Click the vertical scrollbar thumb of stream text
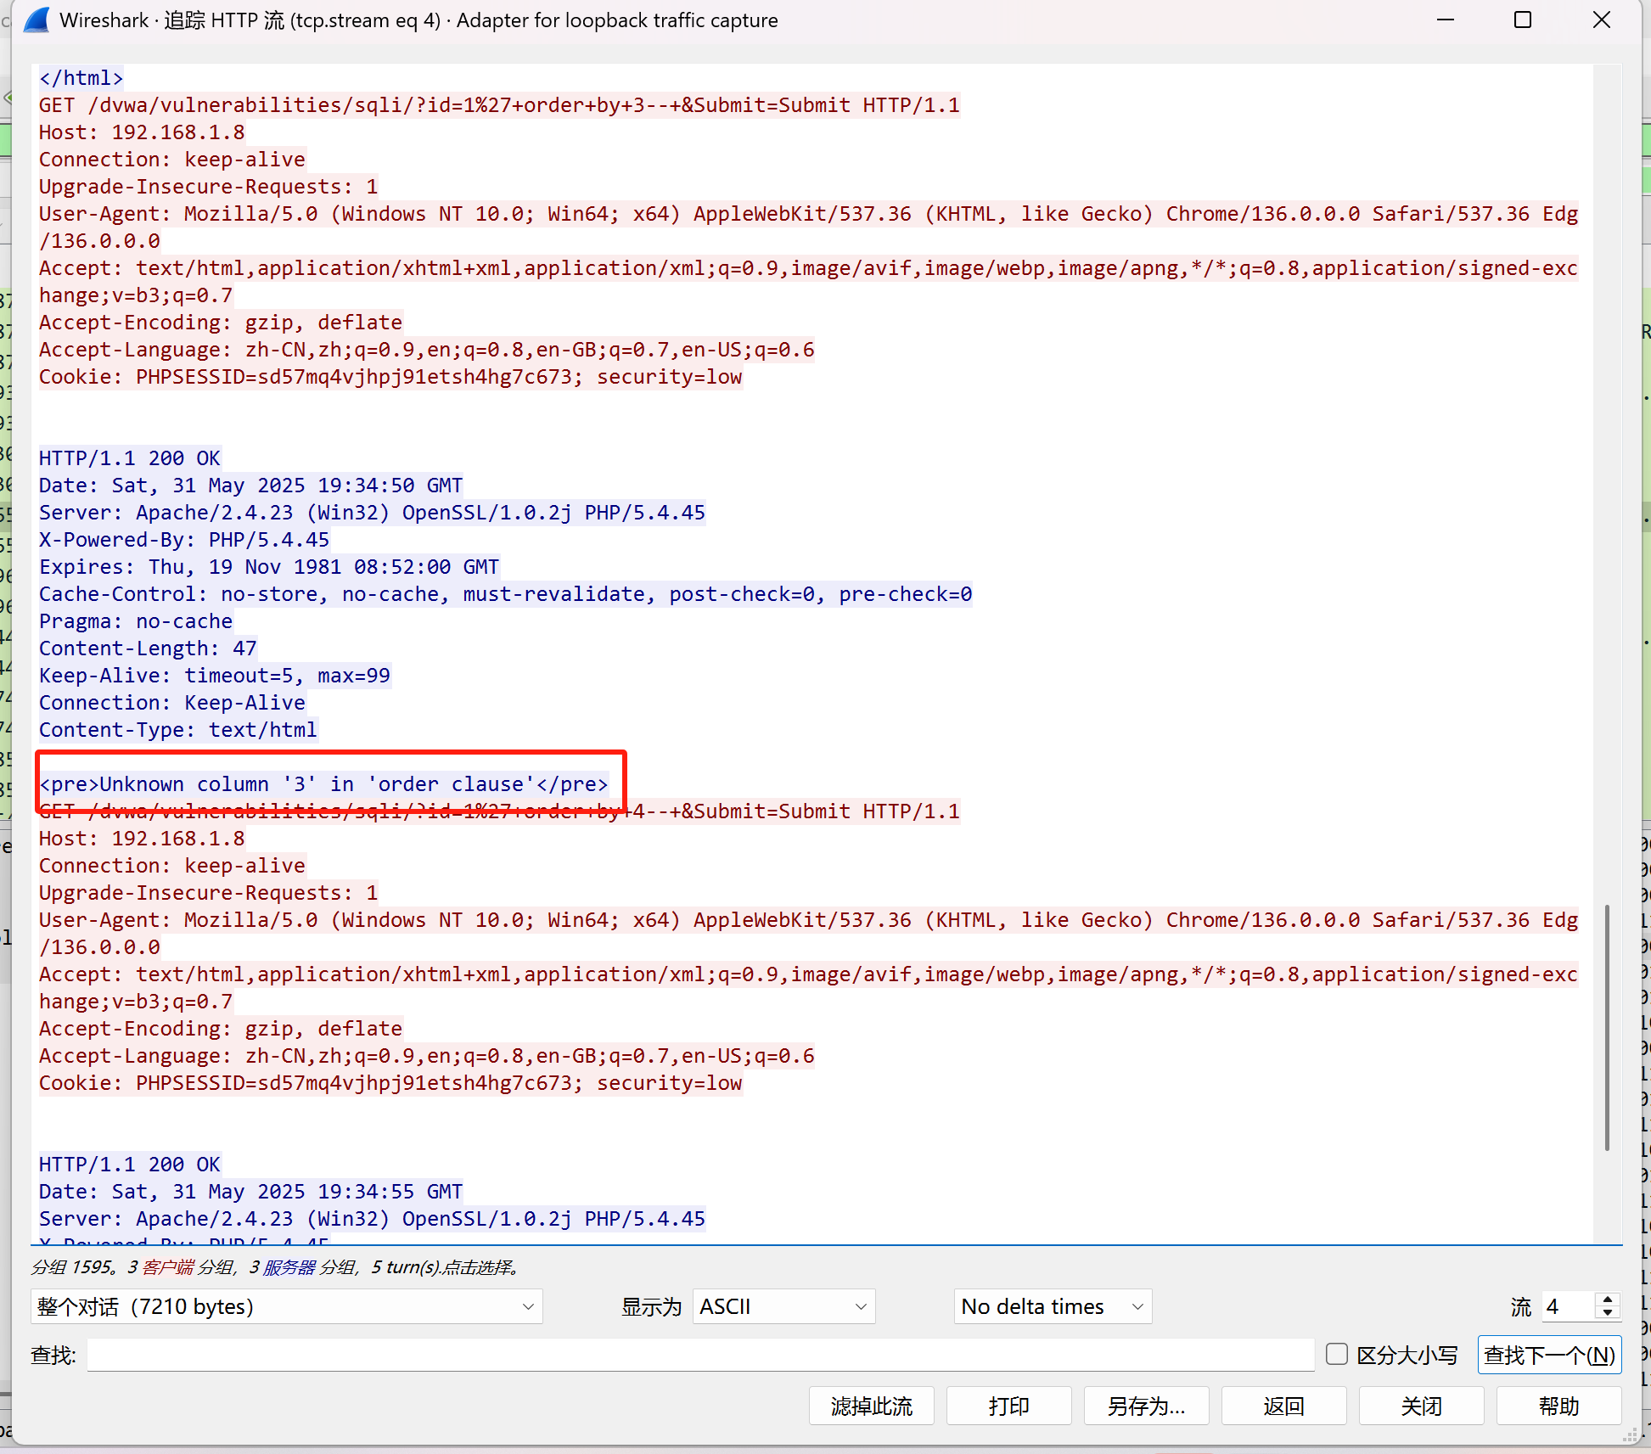This screenshot has width=1651, height=1454. [x=1607, y=1027]
